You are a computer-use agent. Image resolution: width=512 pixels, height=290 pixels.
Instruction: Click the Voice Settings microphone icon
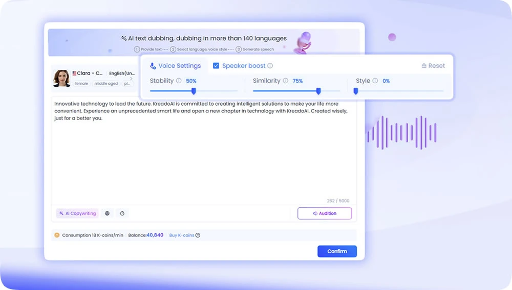[x=153, y=66]
